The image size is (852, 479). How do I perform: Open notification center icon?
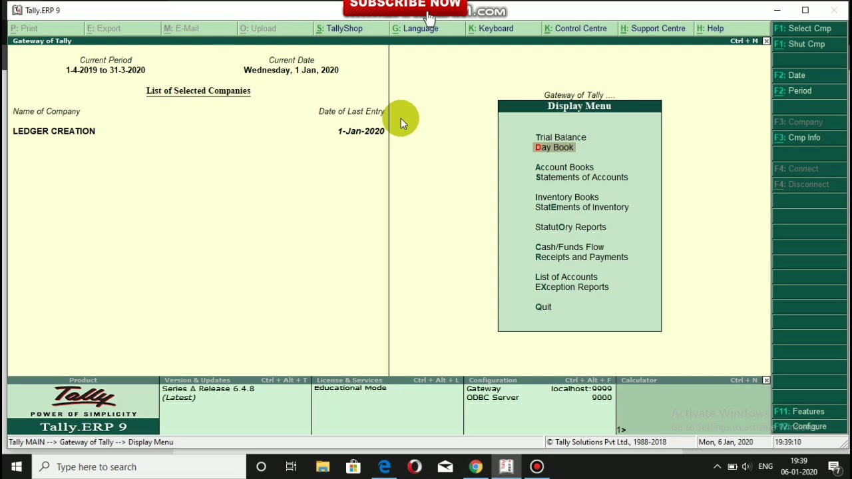(x=835, y=466)
